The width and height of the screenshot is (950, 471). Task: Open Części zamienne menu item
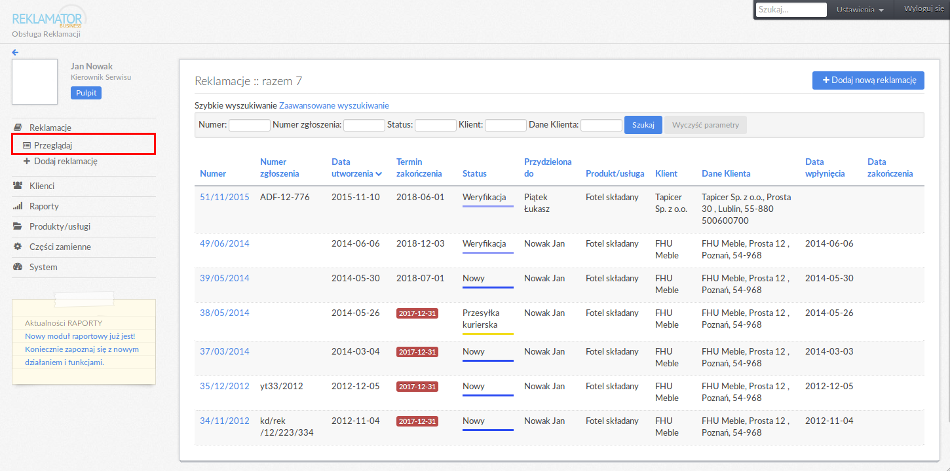60,247
